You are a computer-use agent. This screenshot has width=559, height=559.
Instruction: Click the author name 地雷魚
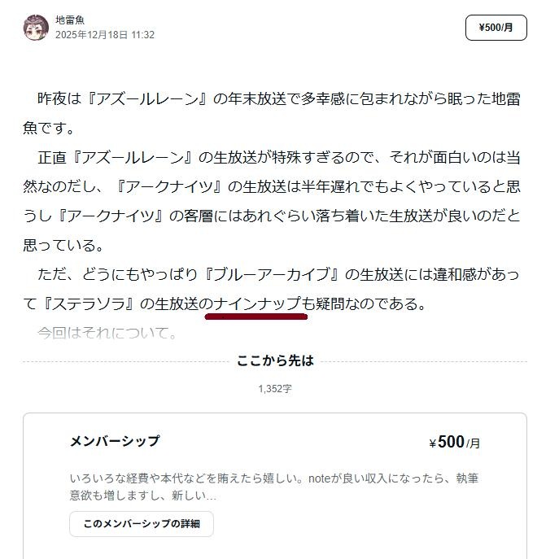pyautogui.click(x=70, y=20)
